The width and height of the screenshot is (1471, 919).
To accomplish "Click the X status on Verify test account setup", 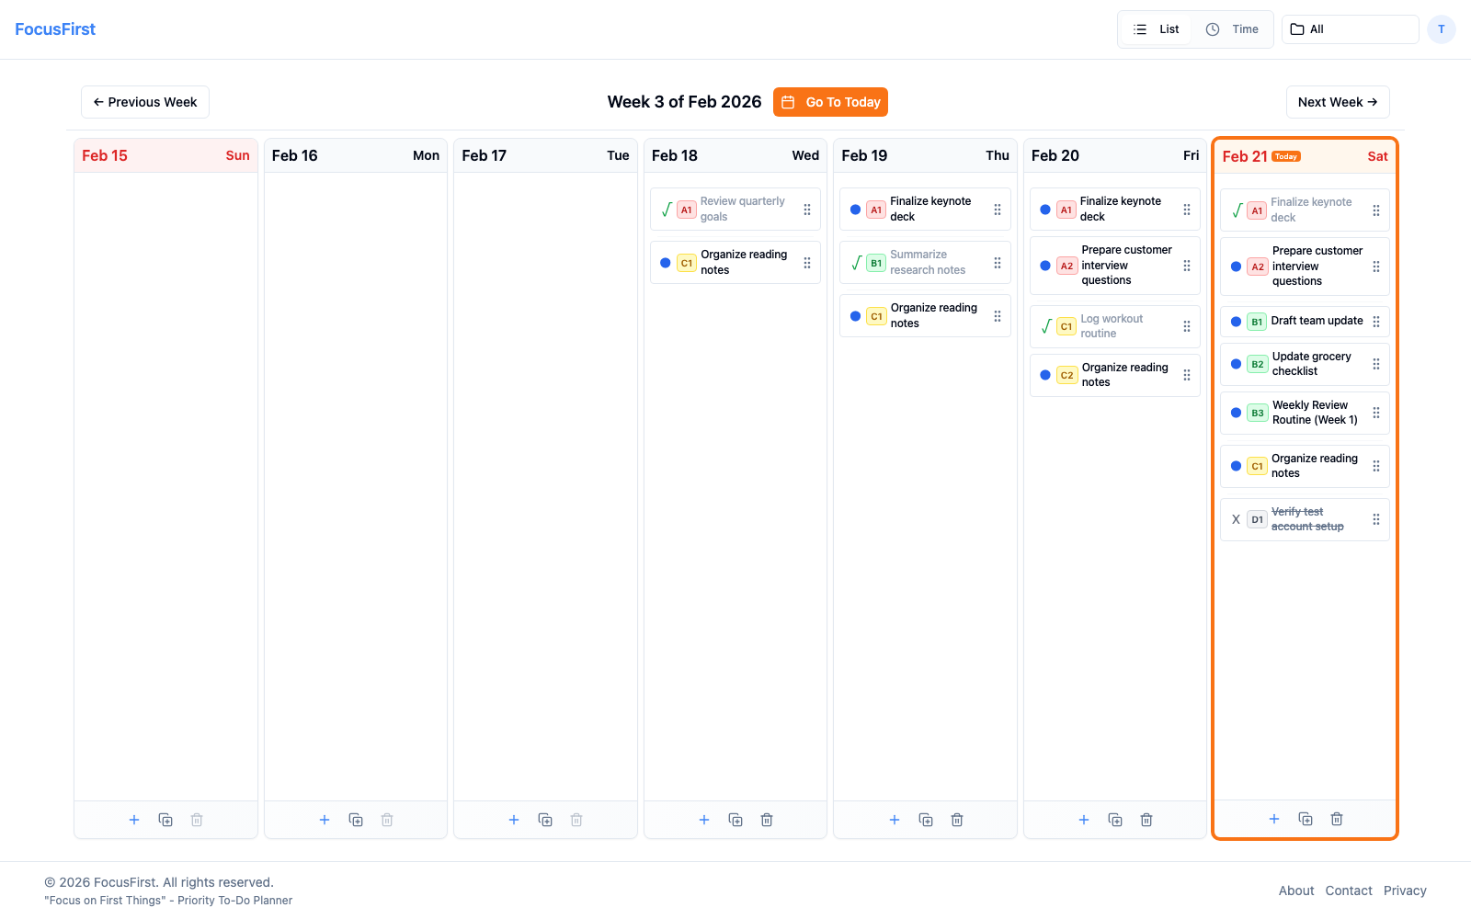I will pyautogui.click(x=1236, y=519).
